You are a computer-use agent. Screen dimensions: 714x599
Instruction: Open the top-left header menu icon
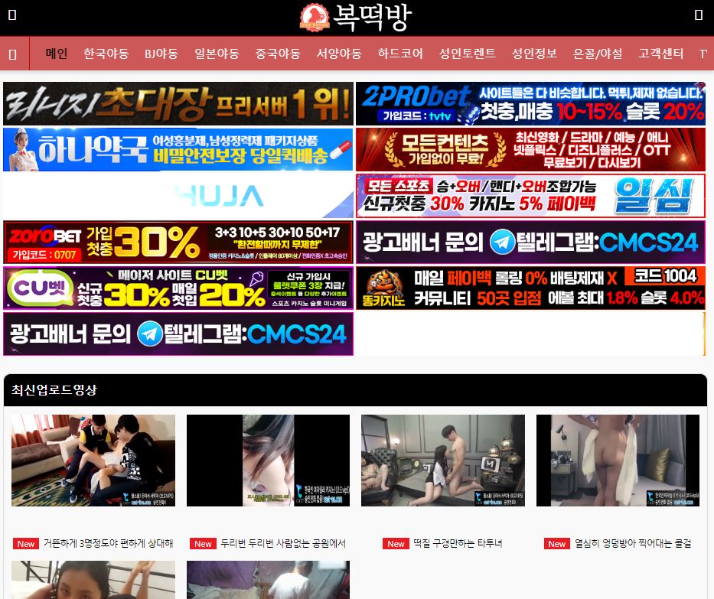[x=12, y=15]
